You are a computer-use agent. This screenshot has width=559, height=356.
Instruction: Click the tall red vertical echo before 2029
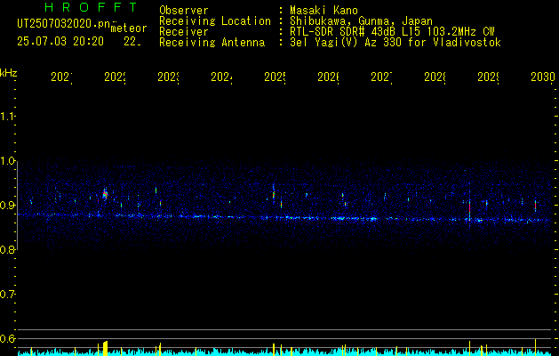(469, 207)
